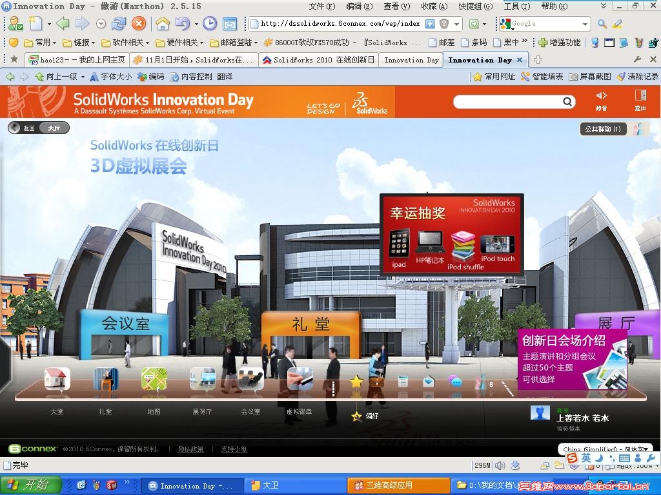Viewport: 661px width, 495px height.
Task: Click the browser address URL field
Action: coord(341,24)
